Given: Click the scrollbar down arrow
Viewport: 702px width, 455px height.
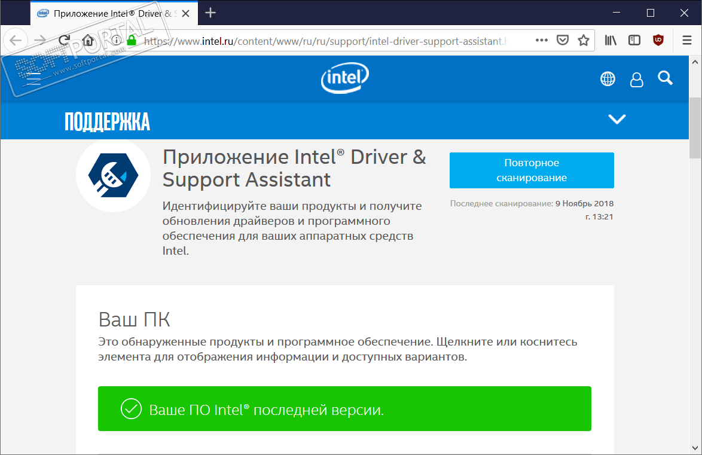Looking at the screenshot, I should (x=695, y=448).
